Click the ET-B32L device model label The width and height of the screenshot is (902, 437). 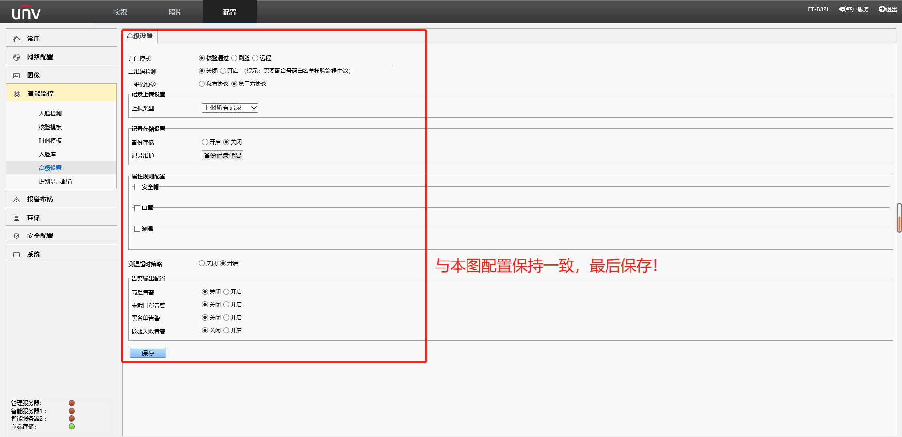818,9
